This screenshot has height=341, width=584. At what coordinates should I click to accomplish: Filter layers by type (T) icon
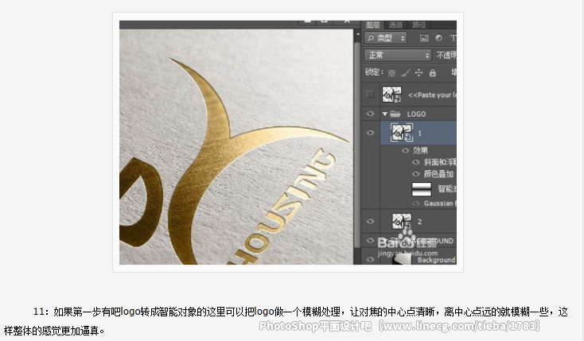point(453,38)
